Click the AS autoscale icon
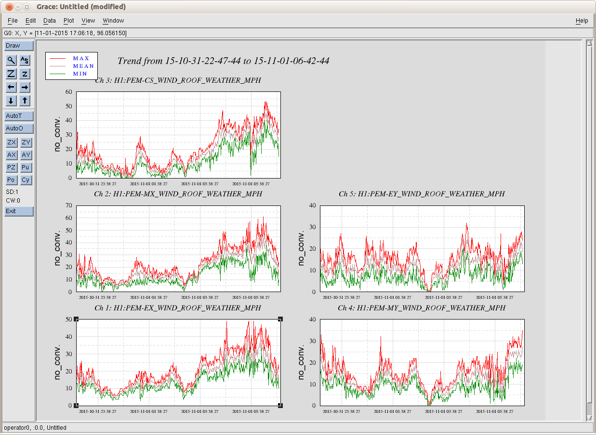 pyautogui.click(x=25, y=60)
